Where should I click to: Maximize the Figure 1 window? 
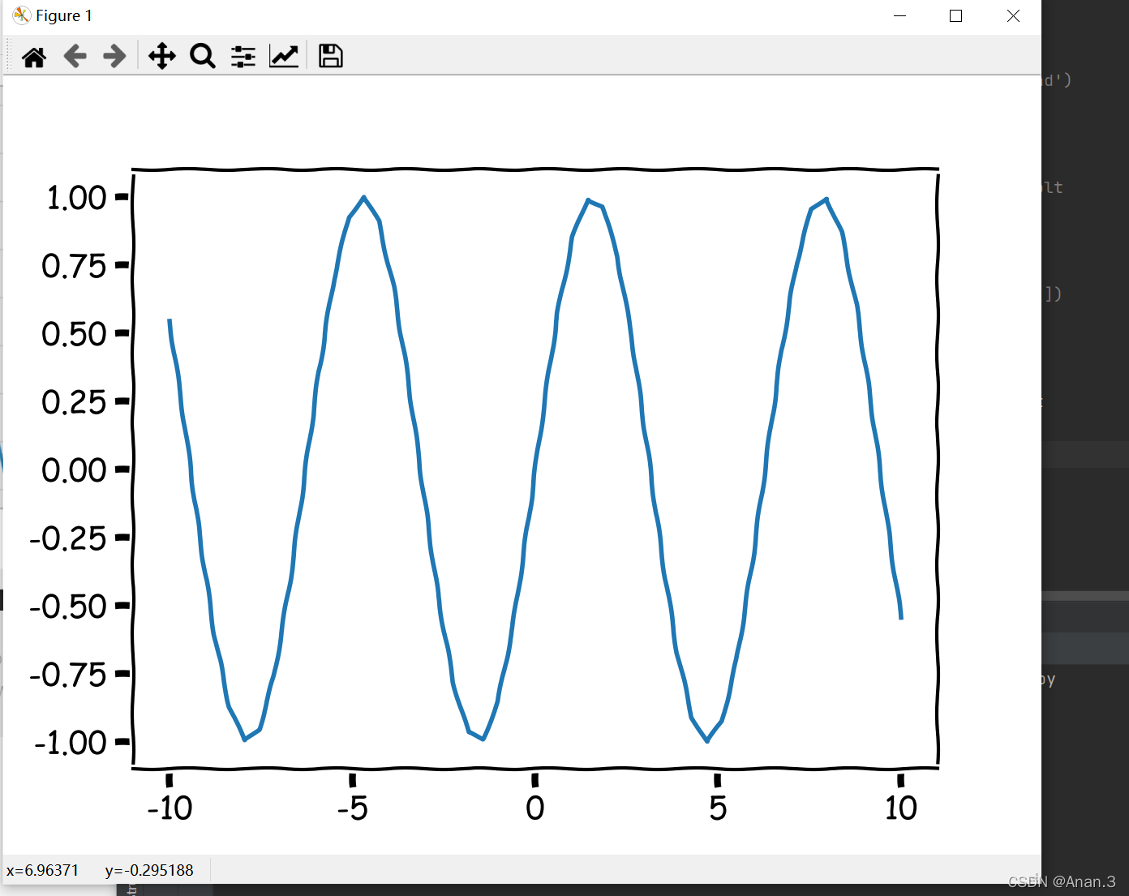pyautogui.click(x=956, y=16)
